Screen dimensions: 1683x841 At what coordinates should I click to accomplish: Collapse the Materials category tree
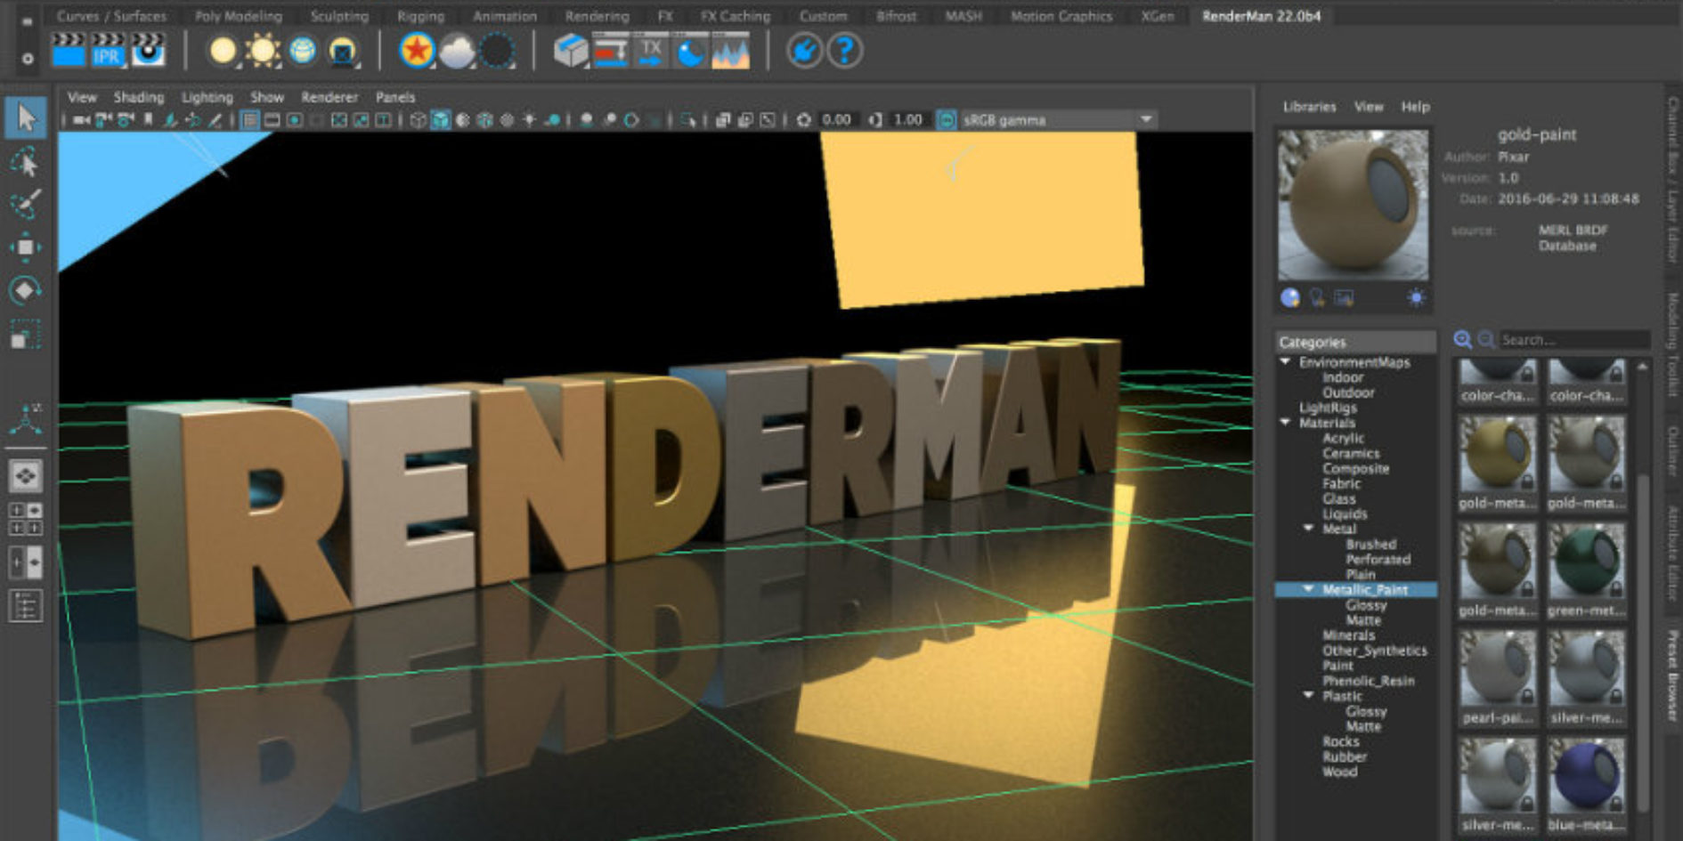click(1285, 422)
